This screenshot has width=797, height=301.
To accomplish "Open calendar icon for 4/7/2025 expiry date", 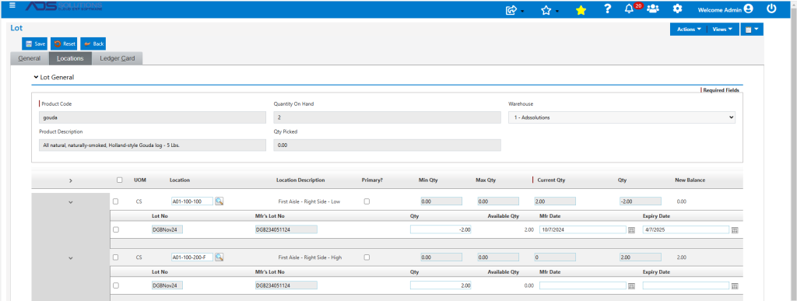I will (735, 230).
